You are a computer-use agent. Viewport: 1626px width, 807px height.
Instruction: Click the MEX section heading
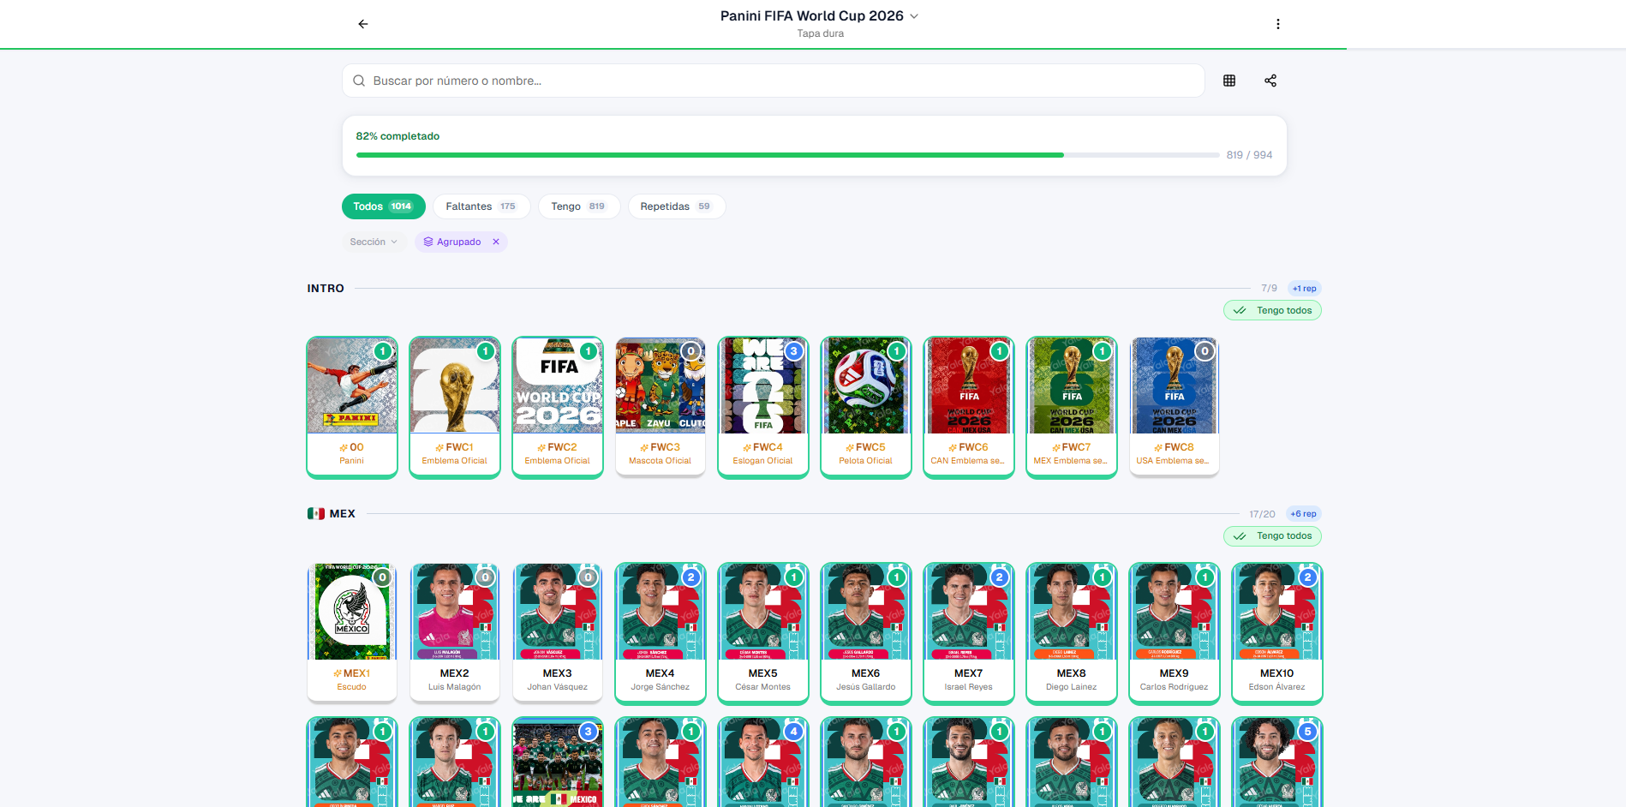[x=332, y=514]
